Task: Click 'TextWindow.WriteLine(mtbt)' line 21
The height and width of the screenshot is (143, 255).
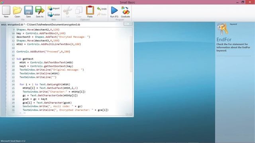Action: [39, 73]
